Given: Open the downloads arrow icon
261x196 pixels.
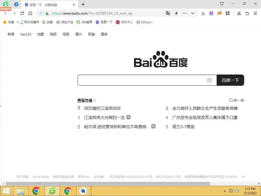Looking at the screenshot, I should 239,13.
